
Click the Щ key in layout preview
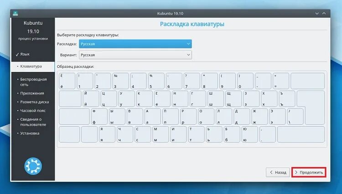[233, 99]
